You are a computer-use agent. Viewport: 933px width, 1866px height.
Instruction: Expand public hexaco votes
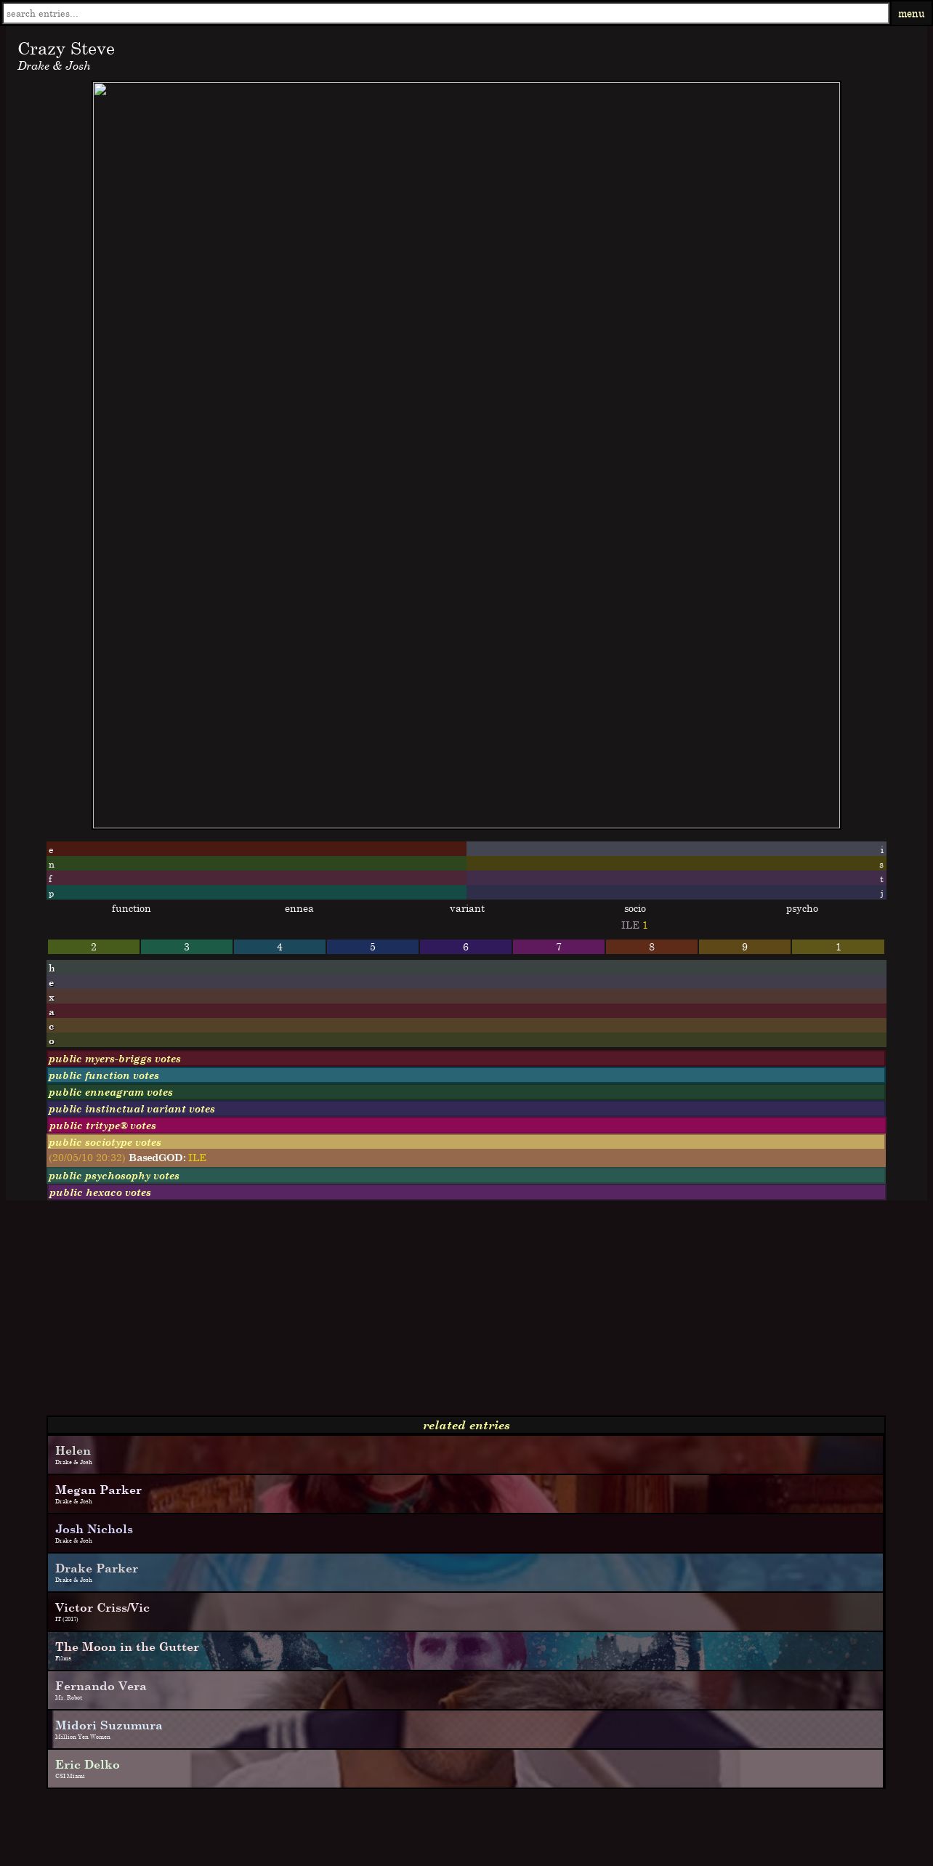[467, 1192]
